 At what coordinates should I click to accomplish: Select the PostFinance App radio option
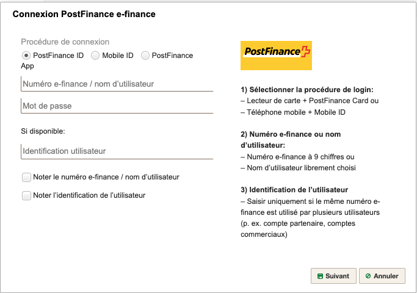tap(145, 56)
